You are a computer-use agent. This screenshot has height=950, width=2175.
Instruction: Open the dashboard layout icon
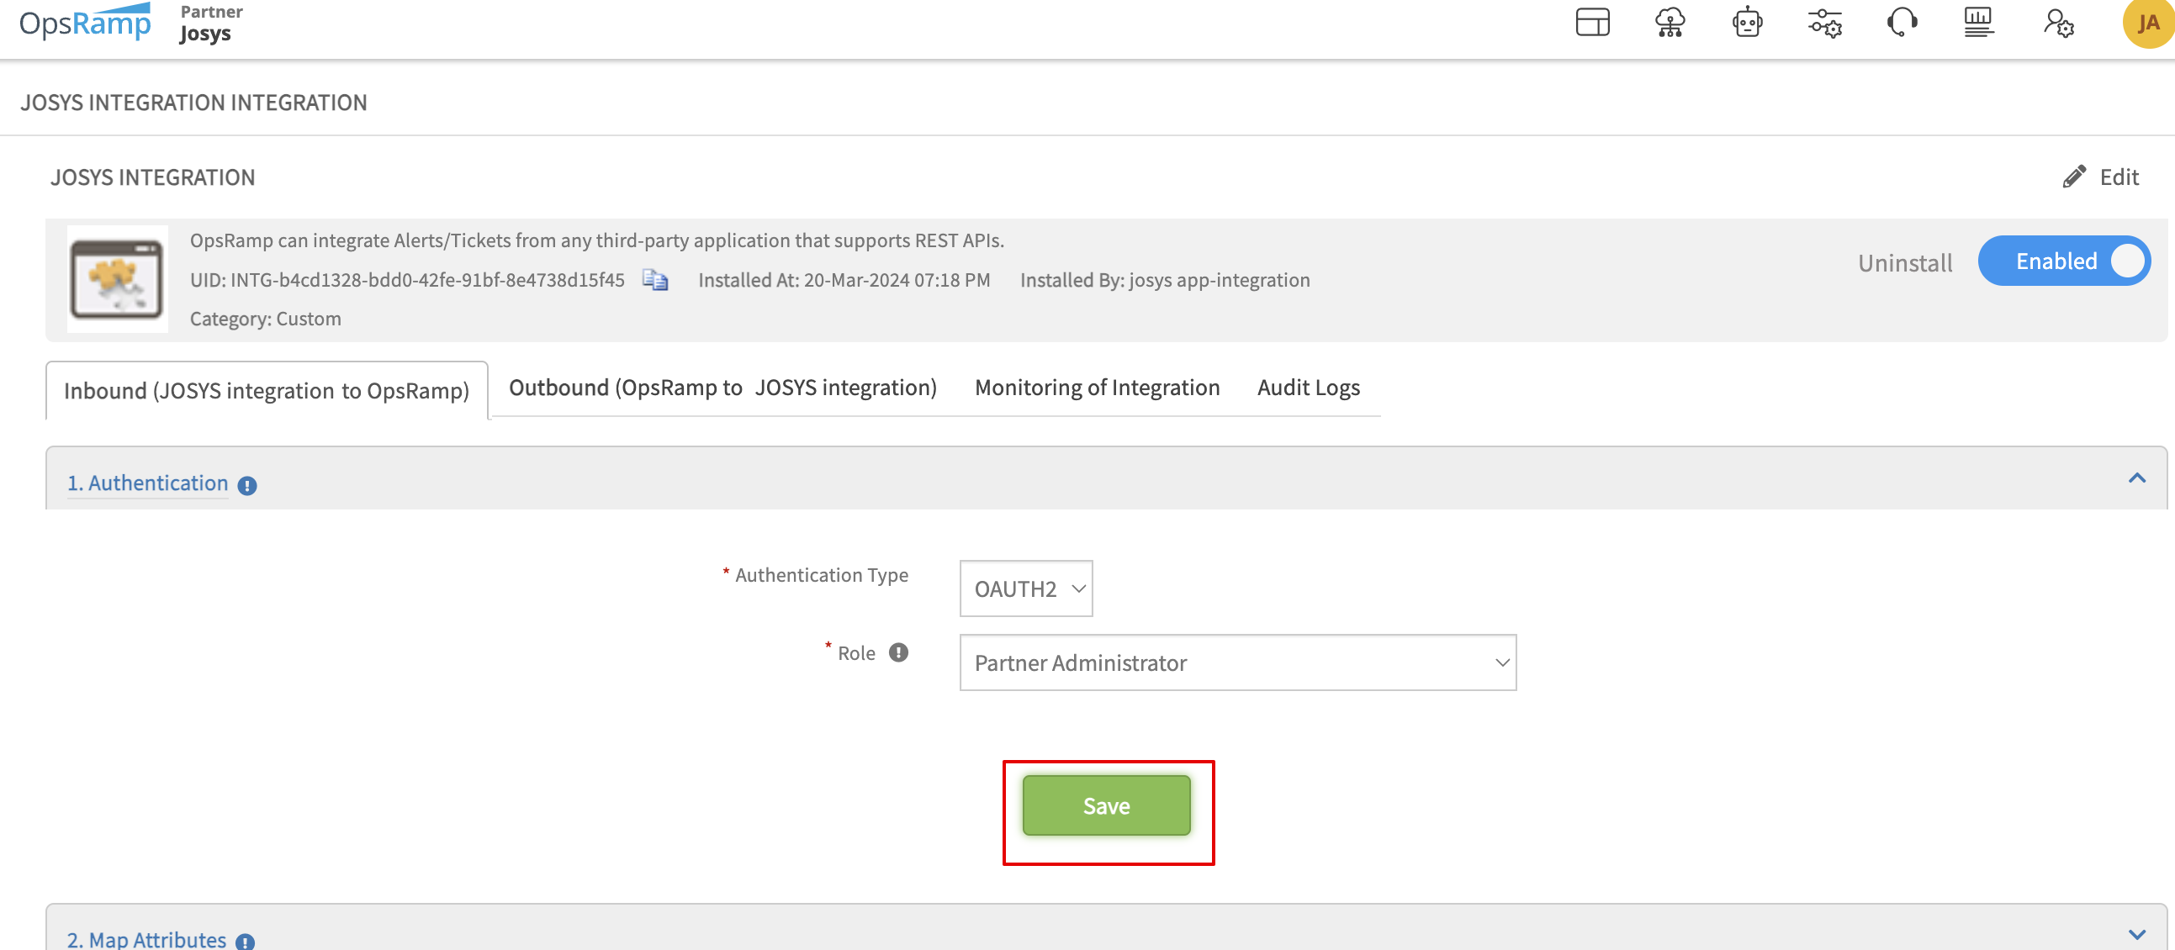1592,23
